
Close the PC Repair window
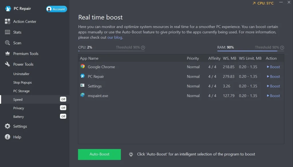pyautogui.click(x=289, y=2)
